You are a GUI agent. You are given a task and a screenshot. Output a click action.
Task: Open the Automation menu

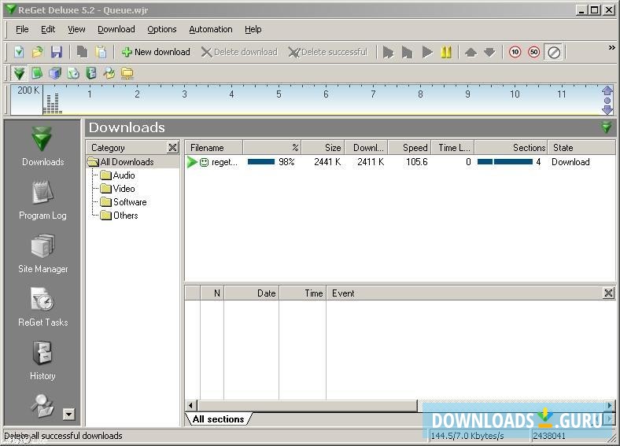210,29
